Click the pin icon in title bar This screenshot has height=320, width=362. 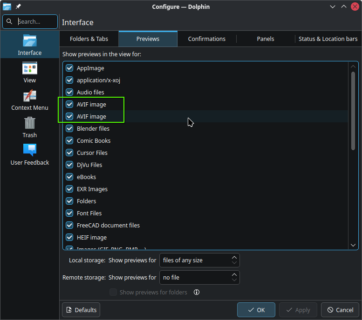(x=18, y=7)
